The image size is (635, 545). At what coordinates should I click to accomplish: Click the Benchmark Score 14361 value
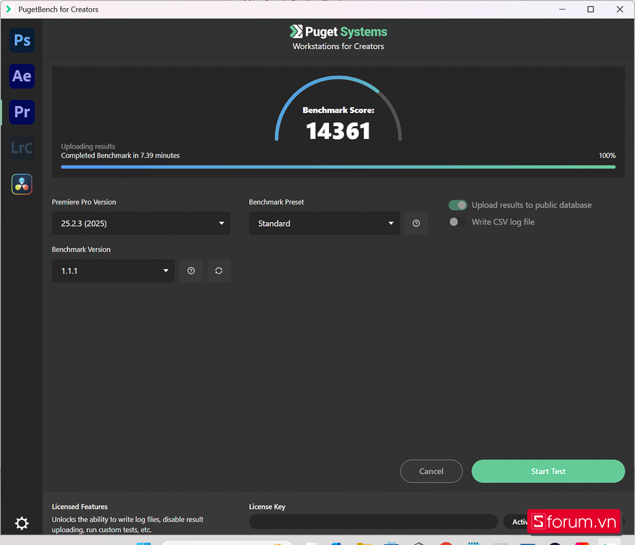pos(338,131)
